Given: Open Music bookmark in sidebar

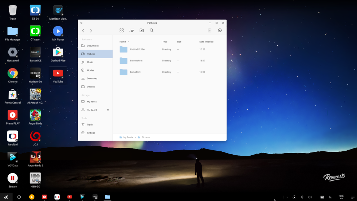Looking at the screenshot, I should pos(95,62).
